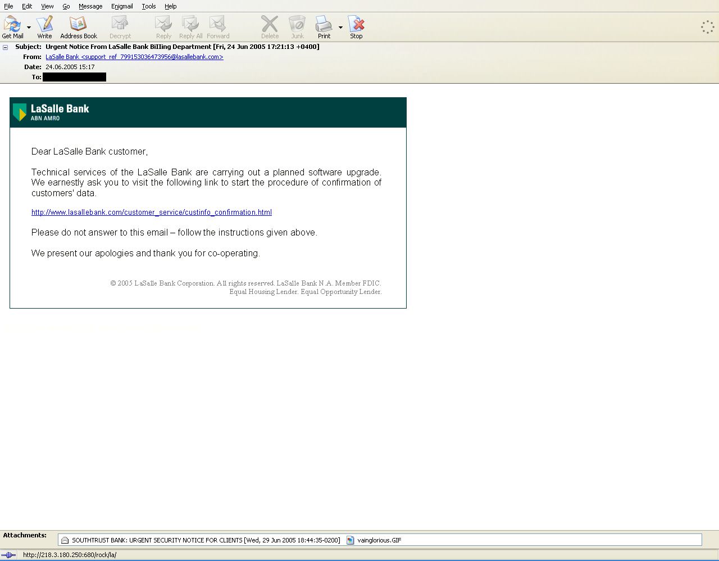Expand the Get Mail dropdown arrow
Viewport: 719px width, 561px height.
point(29,27)
